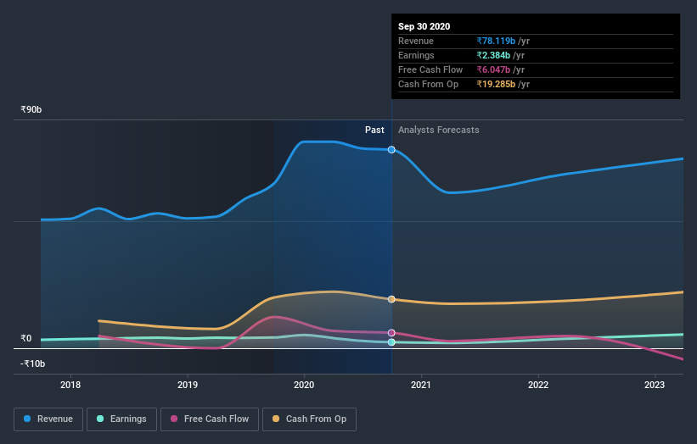The height and width of the screenshot is (444, 697).
Task: Click the ₹90b y-axis label
Action: point(31,109)
